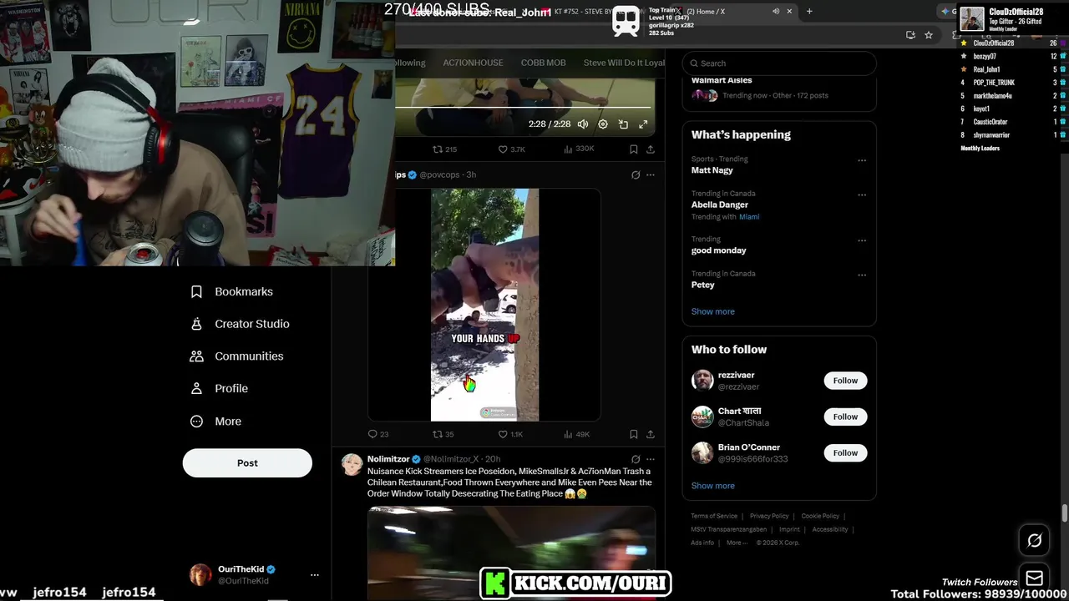
Task: Mute the Home / X browser tab audio
Action: point(776,12)
